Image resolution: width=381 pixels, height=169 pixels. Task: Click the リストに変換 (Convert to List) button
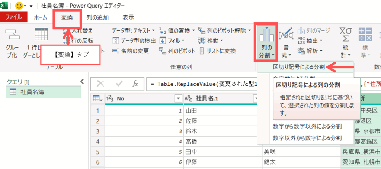(x=218, y=51)
